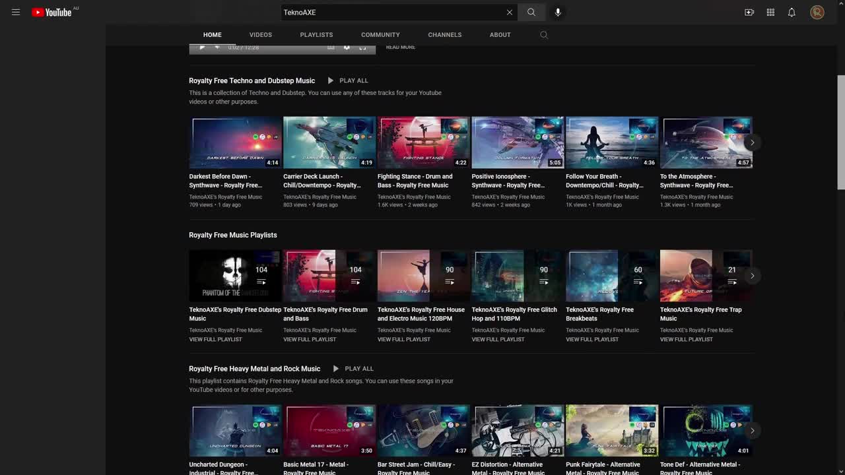Viewport: 845px width, 475px height.
Task: Open Carrier Deck Launch video title
Action: (x=322, y=181)
